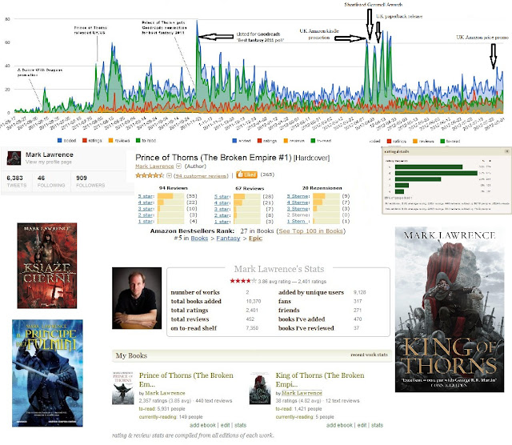Click the 'on to-read shelf' stat label
Screen dimensions: 512x445
click(x=194, y=328)
